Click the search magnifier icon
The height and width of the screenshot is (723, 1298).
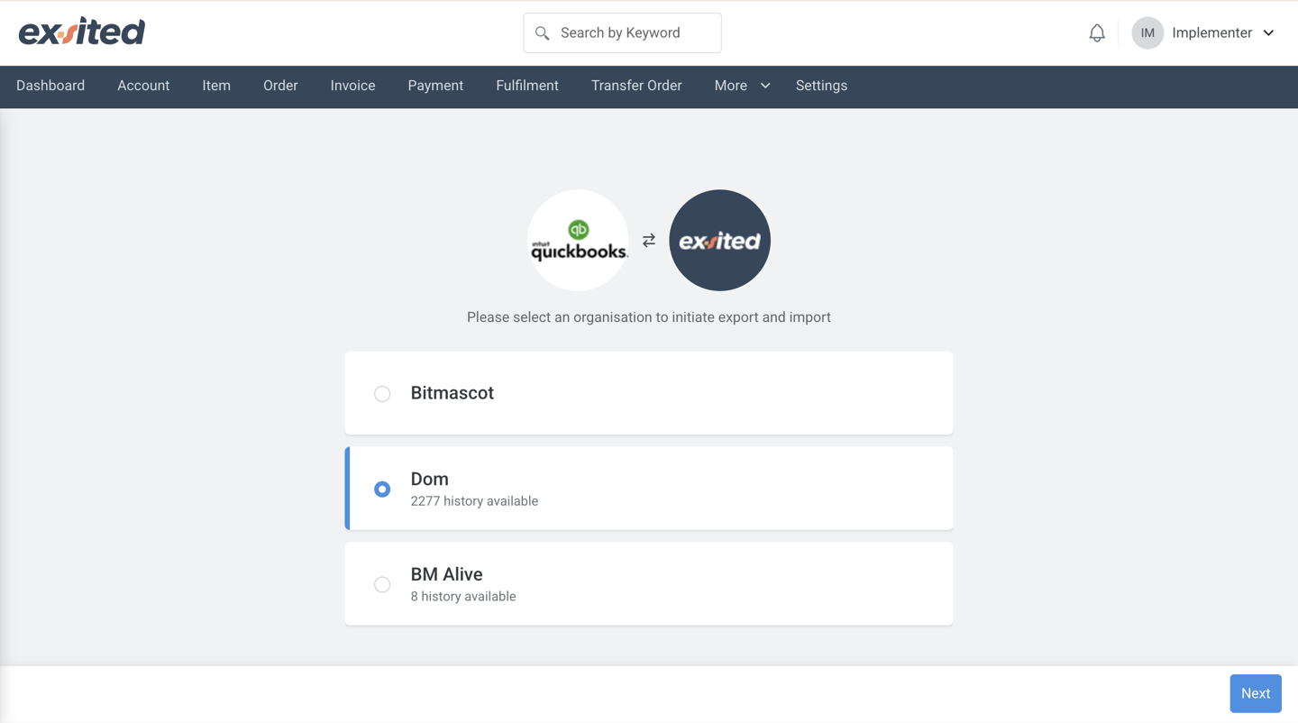[542, 33]
